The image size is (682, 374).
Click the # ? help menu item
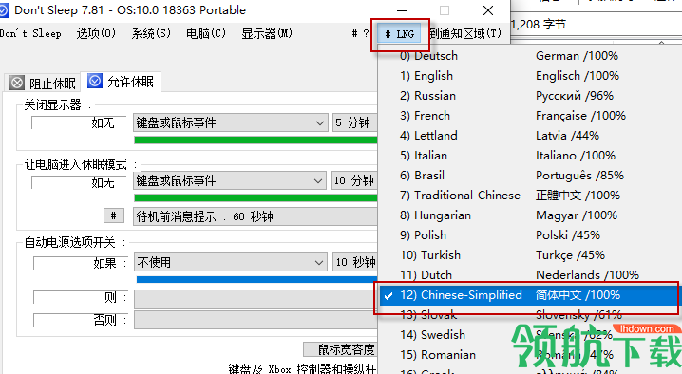pos(361,33)
